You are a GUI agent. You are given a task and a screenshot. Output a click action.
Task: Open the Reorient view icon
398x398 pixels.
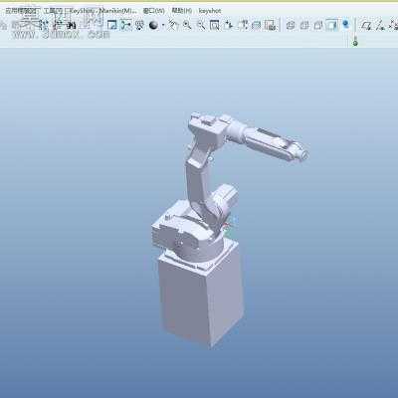(x=229, y=25)
